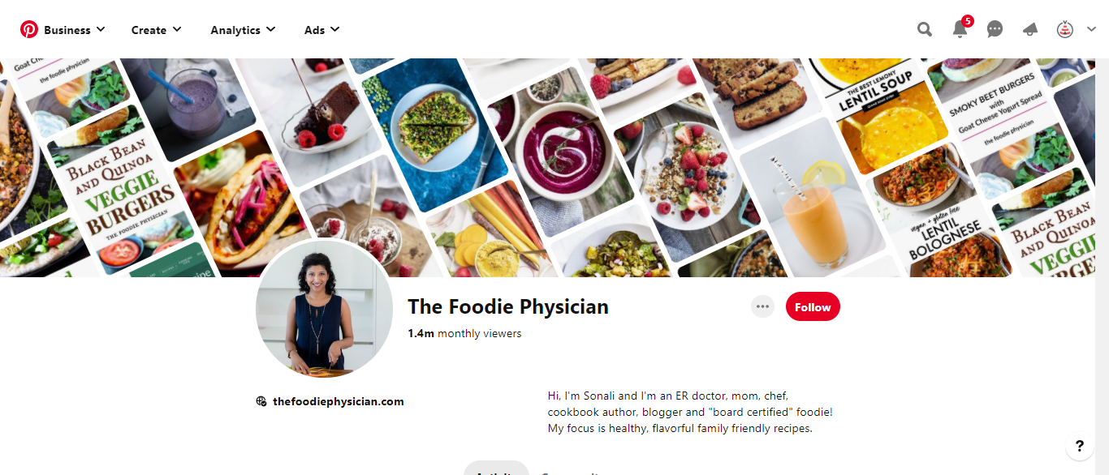Open the messages speech bubble icon
Image resolution: width=1109 pixels, height=475 pixels.
coord(995,30)
